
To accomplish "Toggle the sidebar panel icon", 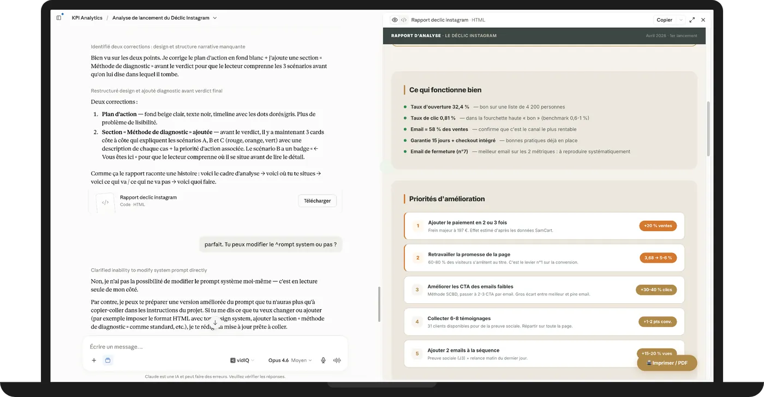I will click(59, 18).
